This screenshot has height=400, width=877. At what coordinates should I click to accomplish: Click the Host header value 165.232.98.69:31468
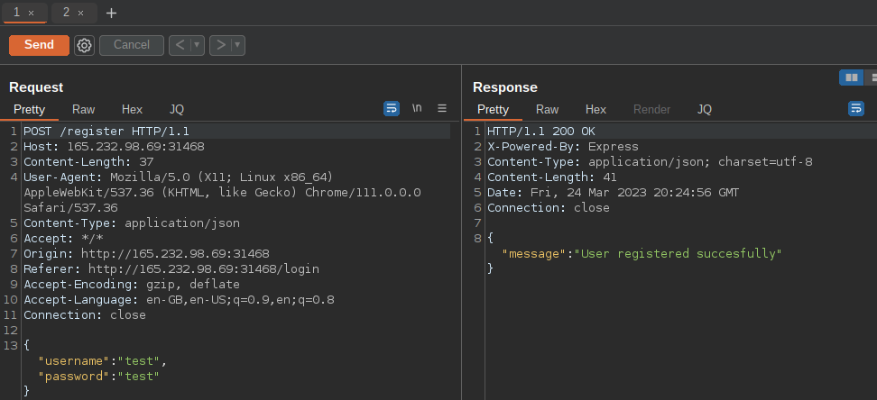click(x=135, y=146)
